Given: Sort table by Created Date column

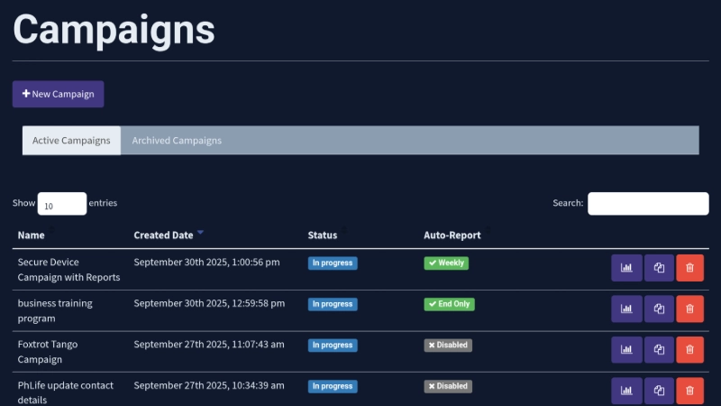Looking at the screenshot, I should (163, 235).
